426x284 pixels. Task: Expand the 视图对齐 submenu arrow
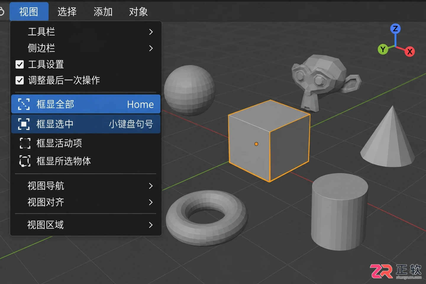point(151,202)
